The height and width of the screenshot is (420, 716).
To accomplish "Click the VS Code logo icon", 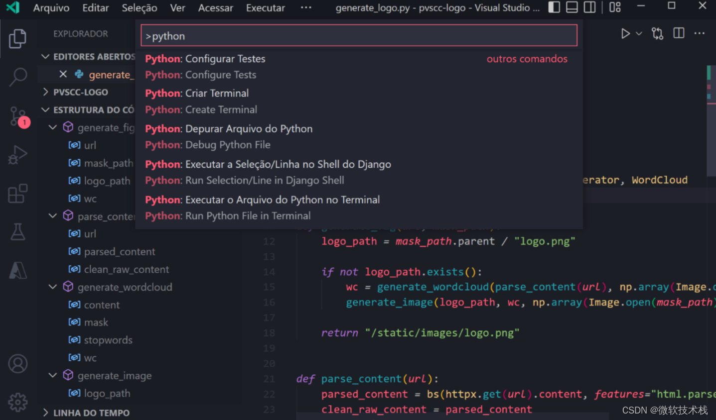I will [13, 7].
